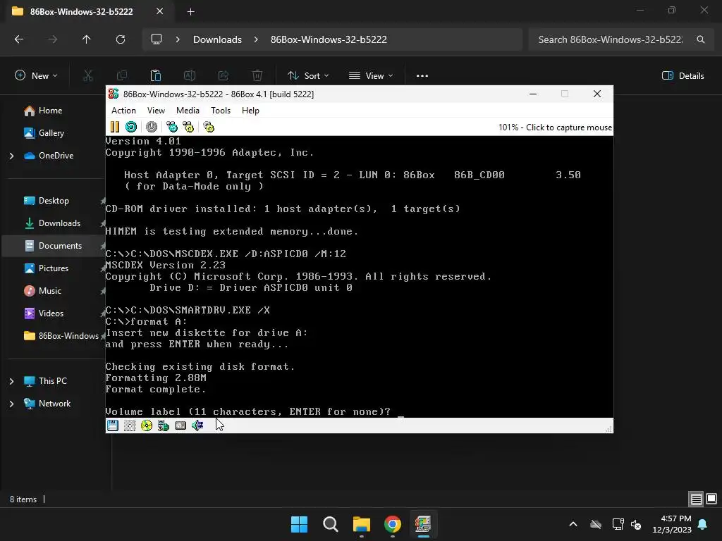
Task: Add a new Explorer tab
Action: tap(190, 11)
